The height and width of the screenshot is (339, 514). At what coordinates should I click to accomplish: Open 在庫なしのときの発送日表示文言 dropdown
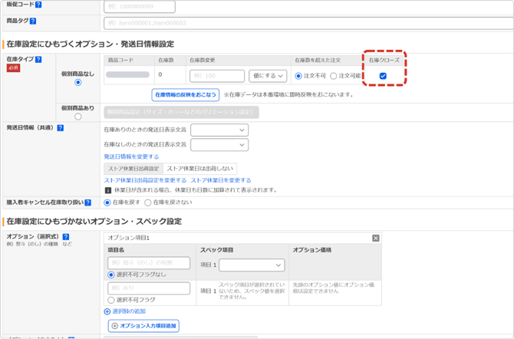click(219, 145)
